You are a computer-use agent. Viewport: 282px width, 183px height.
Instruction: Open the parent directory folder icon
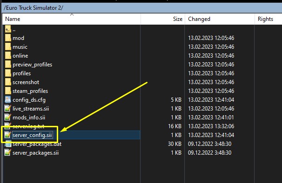coord(8,29)
